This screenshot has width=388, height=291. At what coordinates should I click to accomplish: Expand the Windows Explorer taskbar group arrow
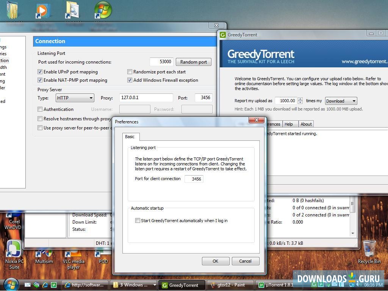click(x=155, y=285)
